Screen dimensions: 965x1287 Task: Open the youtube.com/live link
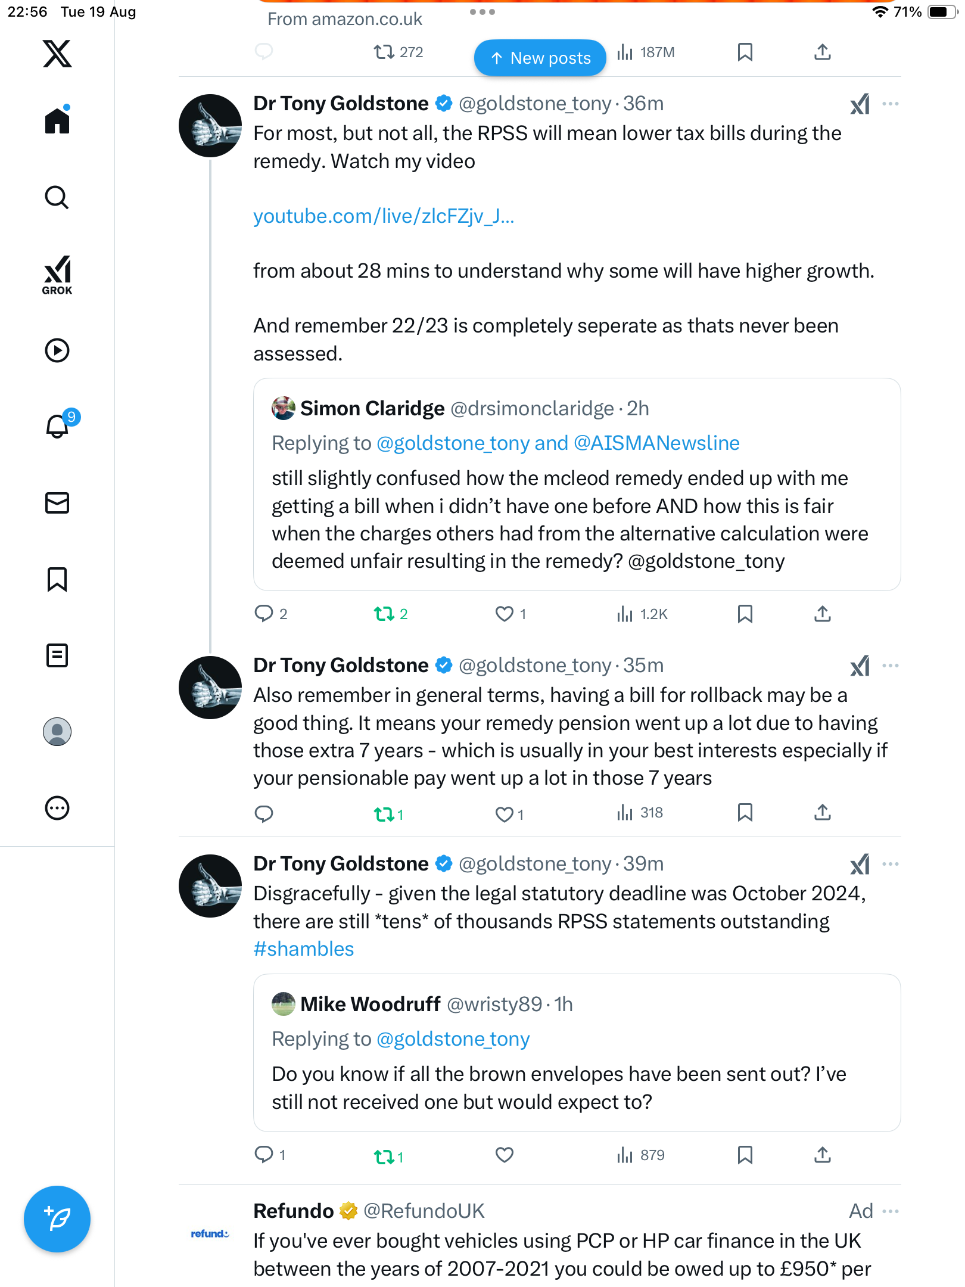tap(384, 216)
